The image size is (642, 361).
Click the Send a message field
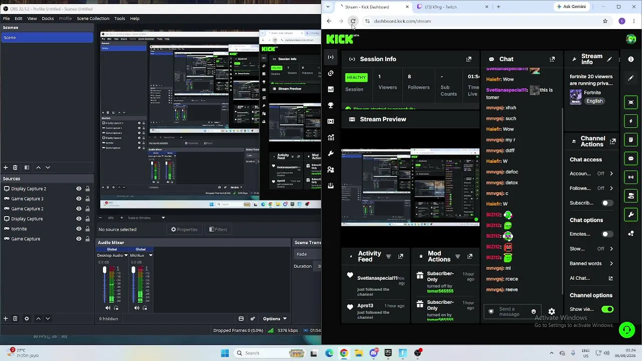coord(512,312)
